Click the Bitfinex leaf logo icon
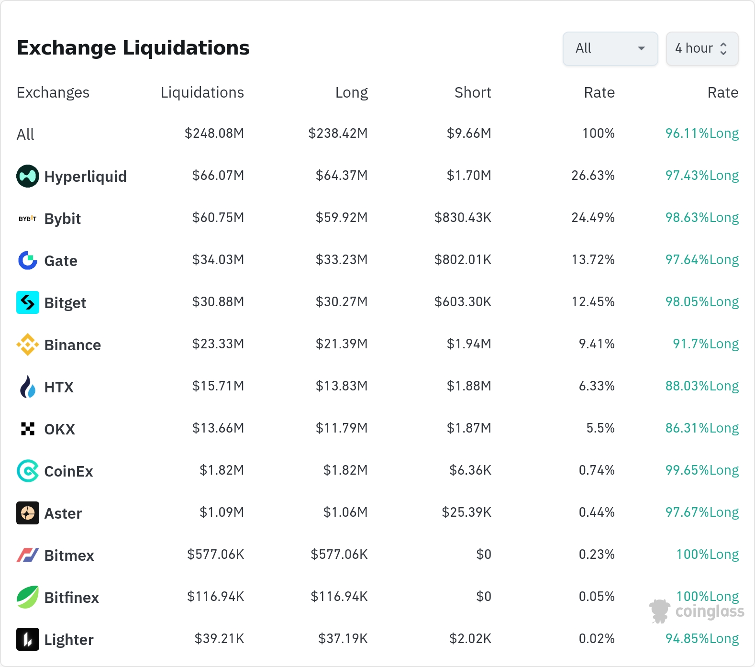Viewport: 755px width, 667px height. point(28,597)
